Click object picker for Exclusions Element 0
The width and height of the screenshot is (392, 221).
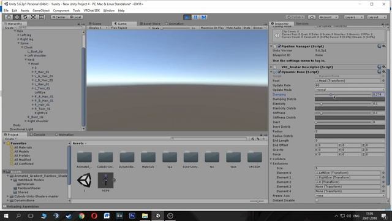click(x=383, y=173)
